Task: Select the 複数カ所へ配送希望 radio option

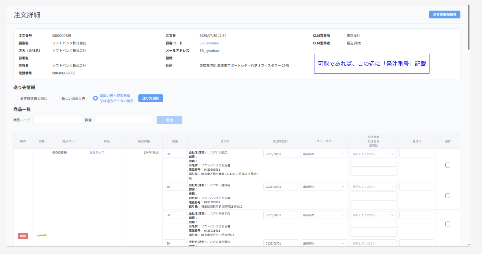Action: point(95,98)
